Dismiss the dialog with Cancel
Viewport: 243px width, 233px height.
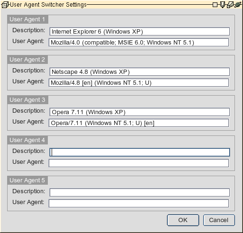tap(219, 220)
